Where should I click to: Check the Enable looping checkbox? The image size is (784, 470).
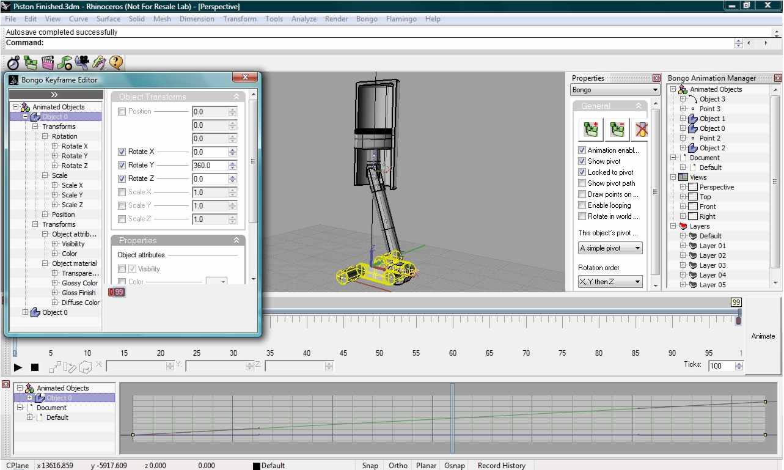(x=582, y=205)
